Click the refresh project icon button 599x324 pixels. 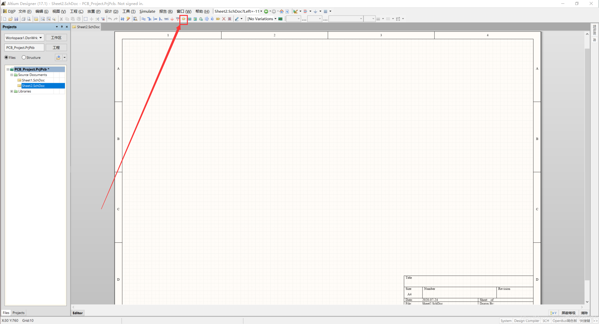(58, 57)
